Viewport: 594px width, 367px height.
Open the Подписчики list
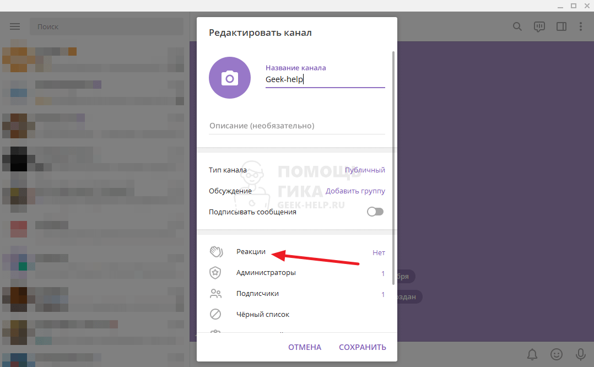click(257, 294)
